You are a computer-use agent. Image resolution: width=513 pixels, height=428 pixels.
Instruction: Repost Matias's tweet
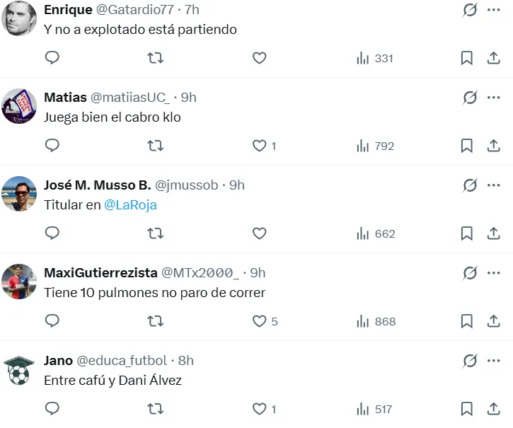click(x=155, y=146)
